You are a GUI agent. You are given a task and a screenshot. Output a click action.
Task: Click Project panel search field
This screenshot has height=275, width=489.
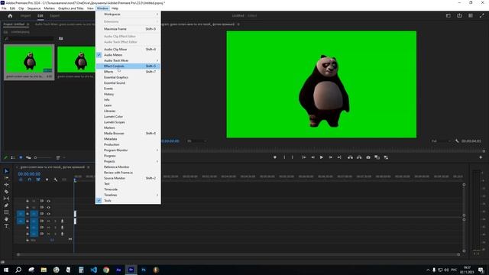tap(29, 38)
